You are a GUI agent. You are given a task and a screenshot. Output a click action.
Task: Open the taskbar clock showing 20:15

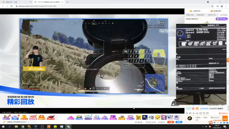pyautogui.click(x=217, y=127)
